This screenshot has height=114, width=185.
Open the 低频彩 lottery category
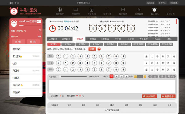(x=26, y=92)
